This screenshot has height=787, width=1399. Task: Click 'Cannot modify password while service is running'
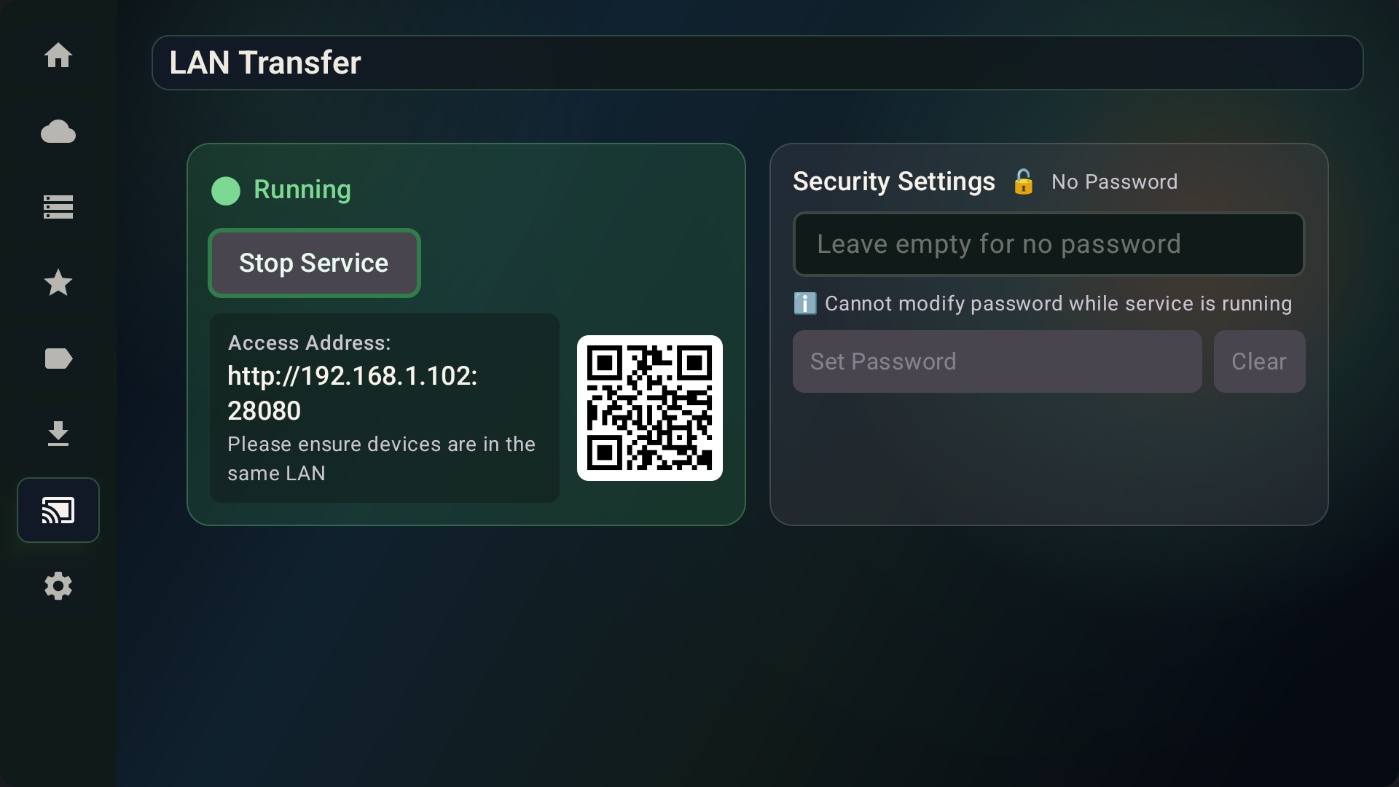tap(1058, 303)
